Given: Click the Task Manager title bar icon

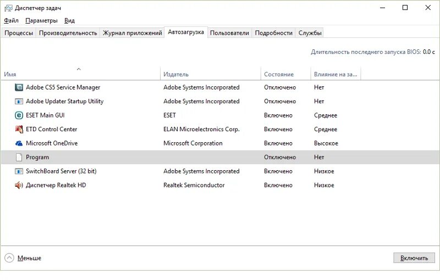Looking at the screenshot, I should click(8, 8).
